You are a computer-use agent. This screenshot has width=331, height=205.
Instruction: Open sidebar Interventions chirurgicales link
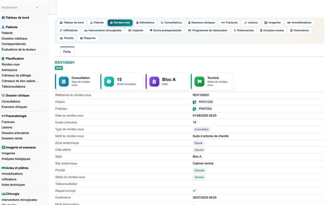19,200
